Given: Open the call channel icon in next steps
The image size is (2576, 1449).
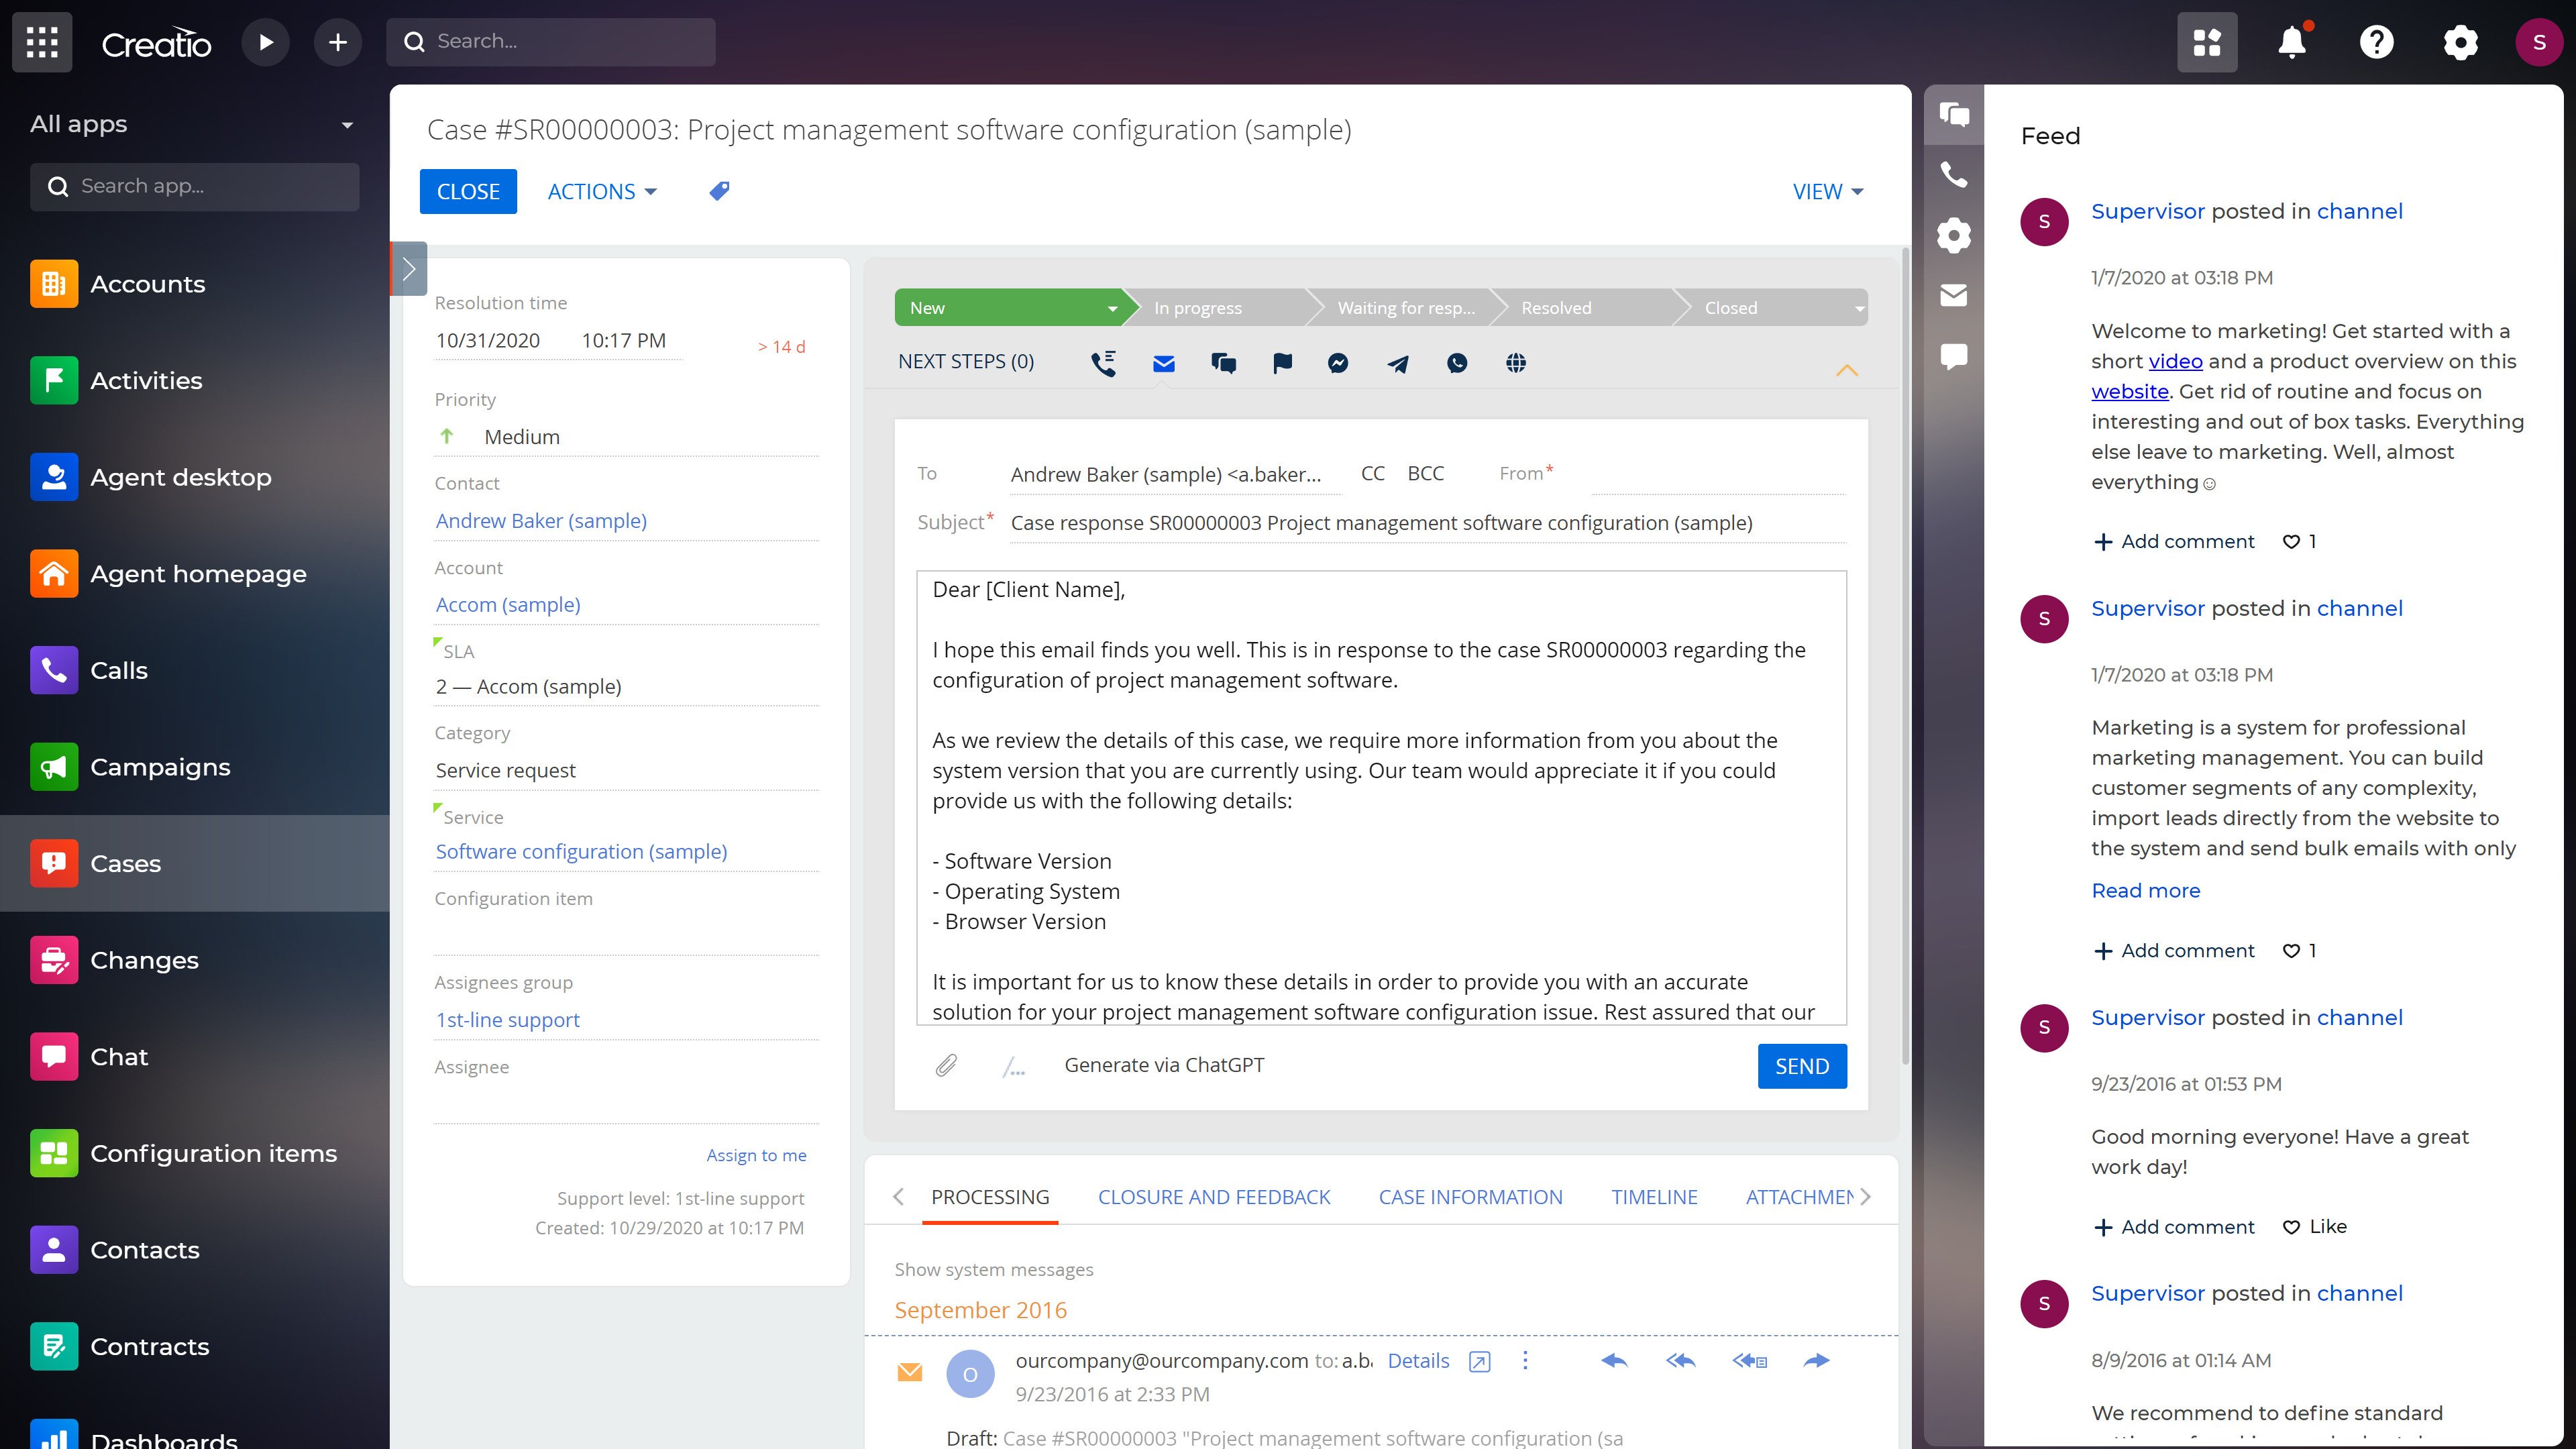Looking at the screenshot, I should click(x=1104, y=363).
